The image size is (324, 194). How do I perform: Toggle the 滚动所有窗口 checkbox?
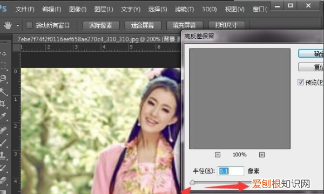[x=29, y=25]
